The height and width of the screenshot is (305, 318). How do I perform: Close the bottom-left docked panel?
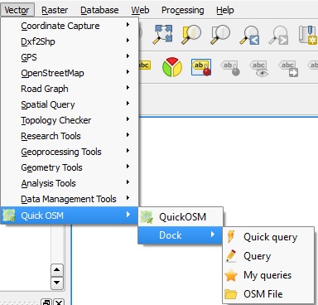(x=59, y=303)
